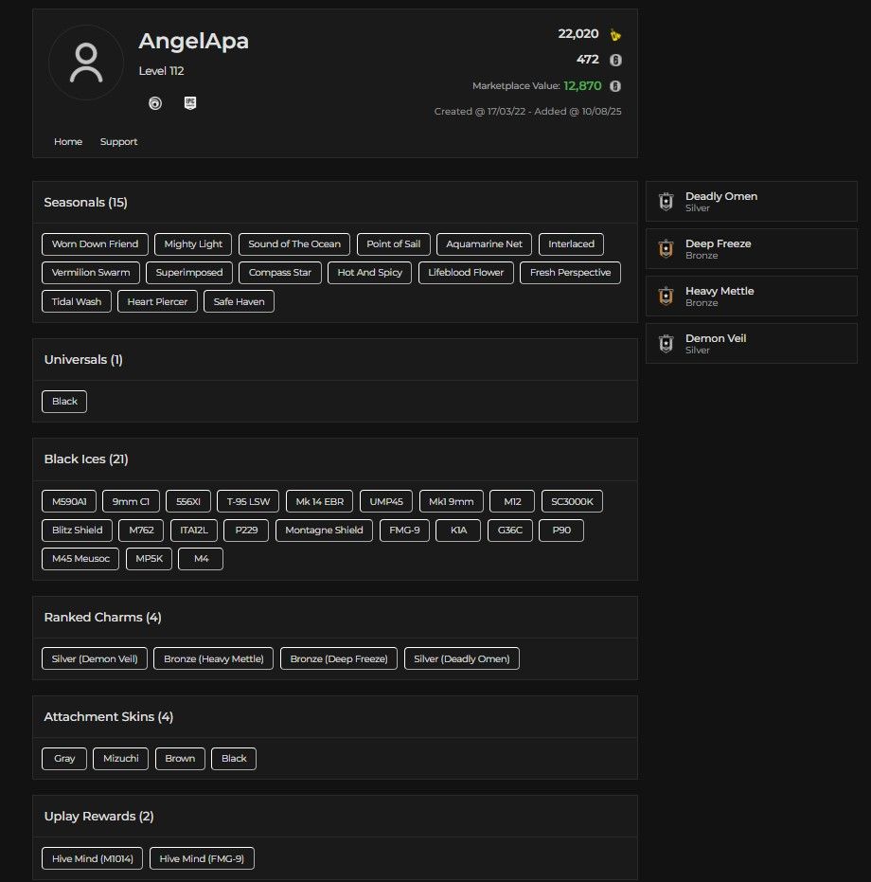Viewport: 871px width, 882px height.
Task: Select the Silver (Deadly Omen) charm tag
Action: point(462,658)
